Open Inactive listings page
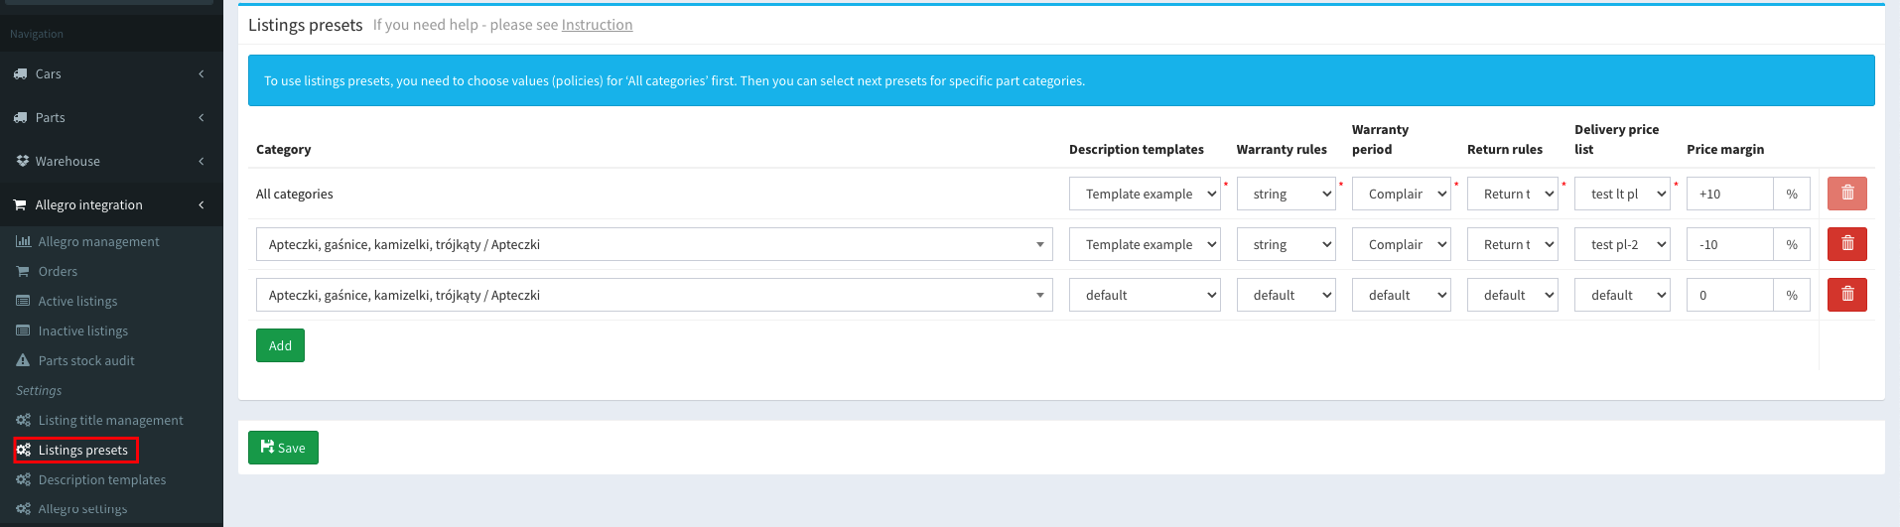The height and width of the screenshot is (527, 1900). (82, 330)
